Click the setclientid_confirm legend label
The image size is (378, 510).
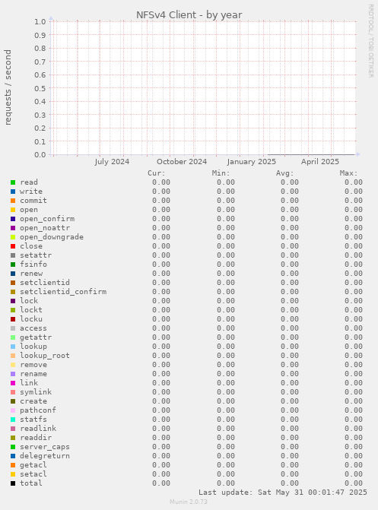(x=63, y=292)
